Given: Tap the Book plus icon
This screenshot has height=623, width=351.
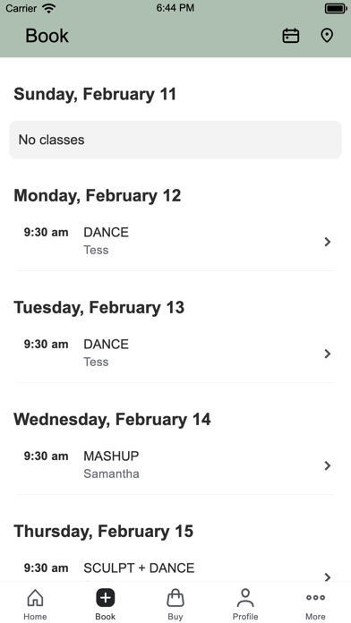Looking at the screenshot, I should coord(106,598).
